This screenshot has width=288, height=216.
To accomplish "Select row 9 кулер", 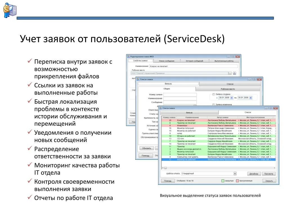I will click(x=219, y=134).
